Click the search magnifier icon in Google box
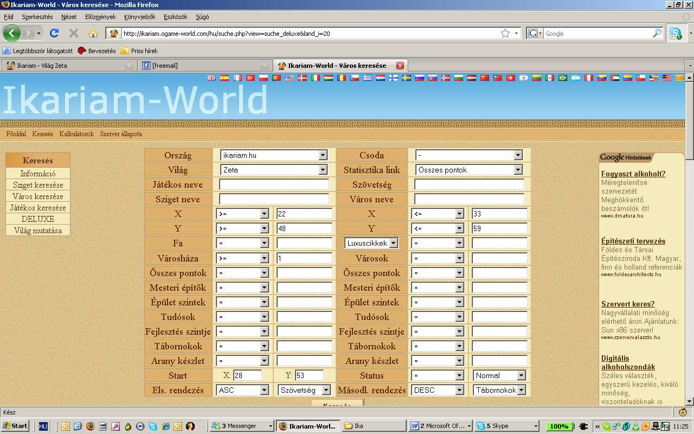The height and width of the screenshot is (434, 694). coord(657,33)
